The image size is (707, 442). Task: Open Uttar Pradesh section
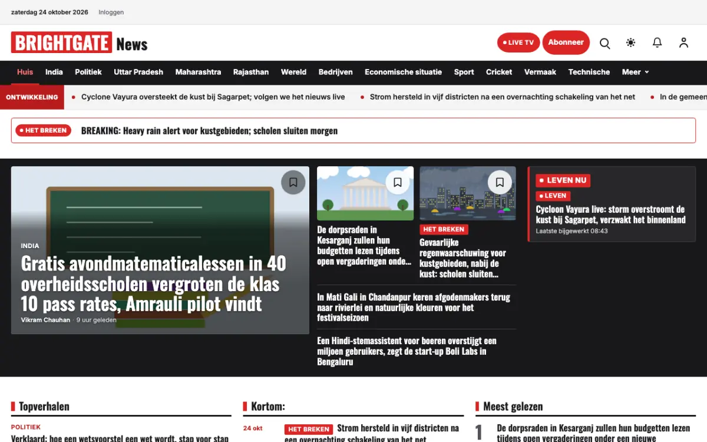pos(138,72)
